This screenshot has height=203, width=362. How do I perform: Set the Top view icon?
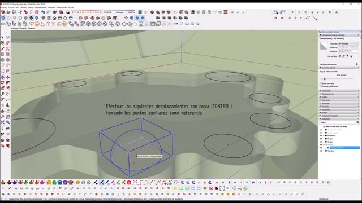click(x=49, y=17)
